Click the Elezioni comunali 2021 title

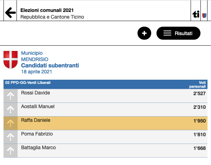click(47, 10)
